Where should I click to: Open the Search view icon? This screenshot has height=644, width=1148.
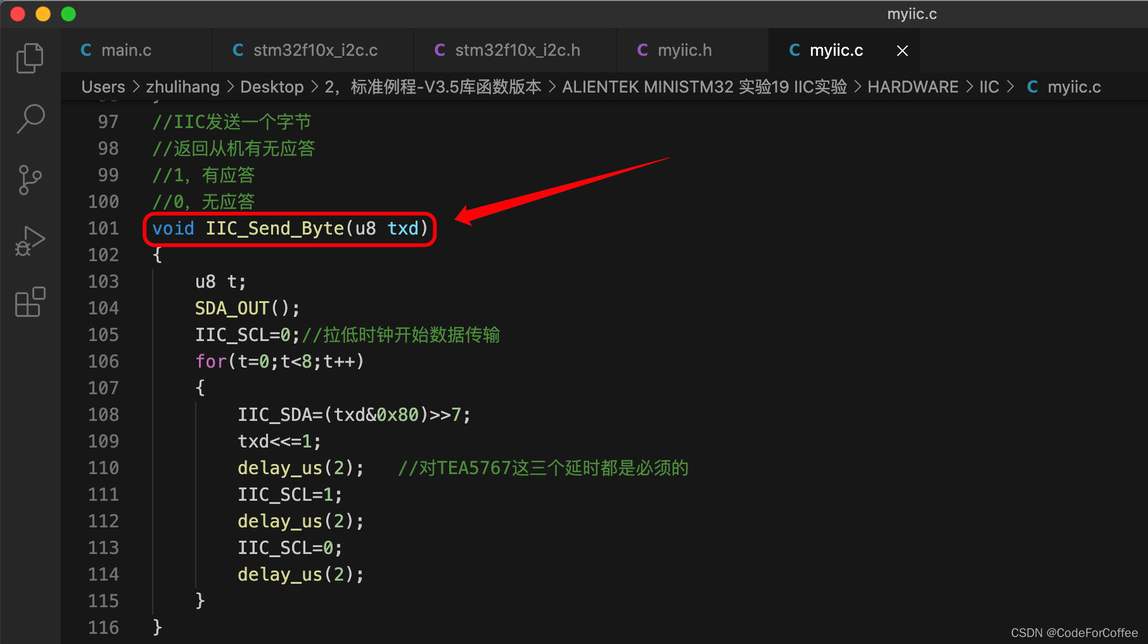[30, 119]
